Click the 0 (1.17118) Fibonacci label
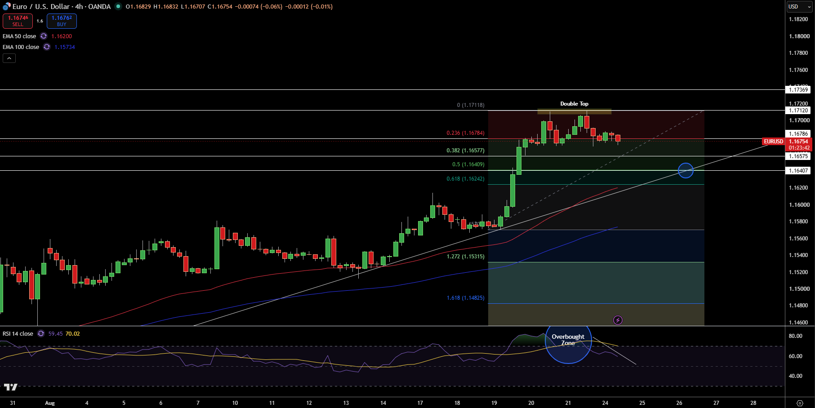The width and height of the screenshot is (815, 408). tap(471, 105)
